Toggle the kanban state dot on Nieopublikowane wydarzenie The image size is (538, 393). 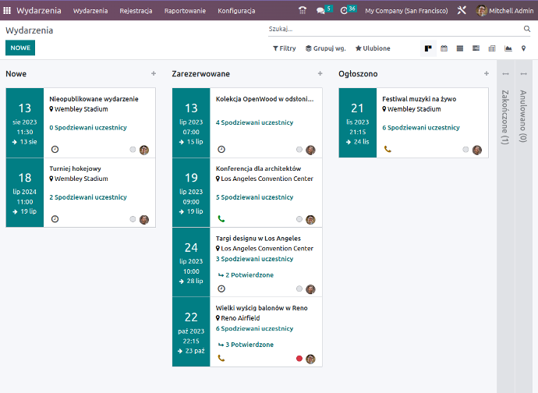point(133,149)
